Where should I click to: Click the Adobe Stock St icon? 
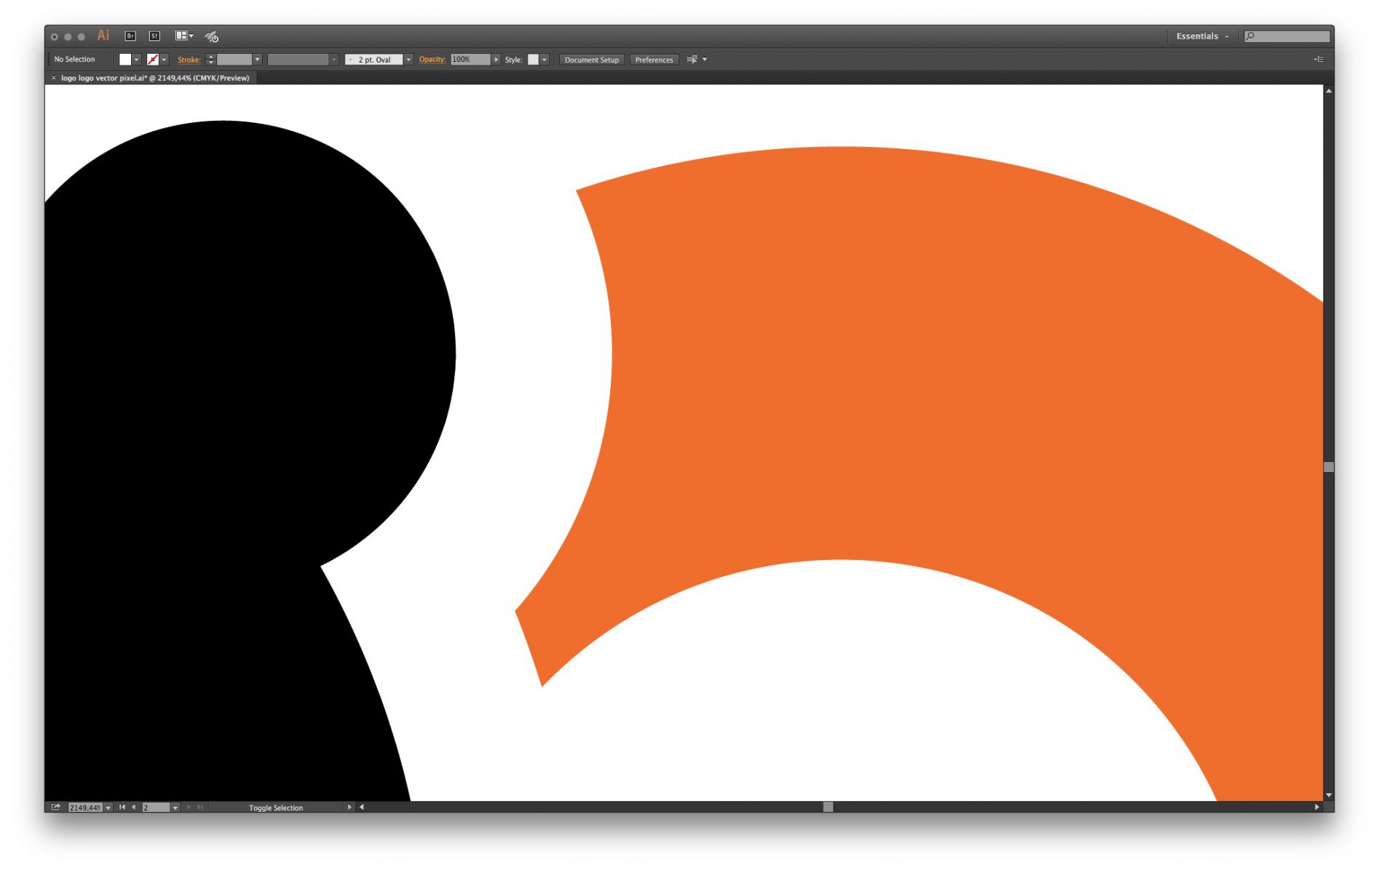pyautogui.click(x=154, y=36)
